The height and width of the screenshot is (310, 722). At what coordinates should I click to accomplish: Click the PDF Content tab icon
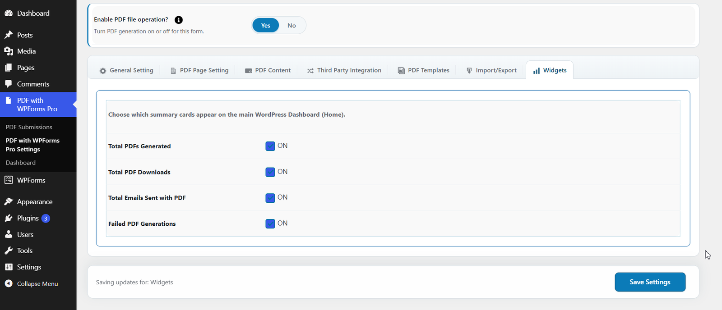[248, 71]
